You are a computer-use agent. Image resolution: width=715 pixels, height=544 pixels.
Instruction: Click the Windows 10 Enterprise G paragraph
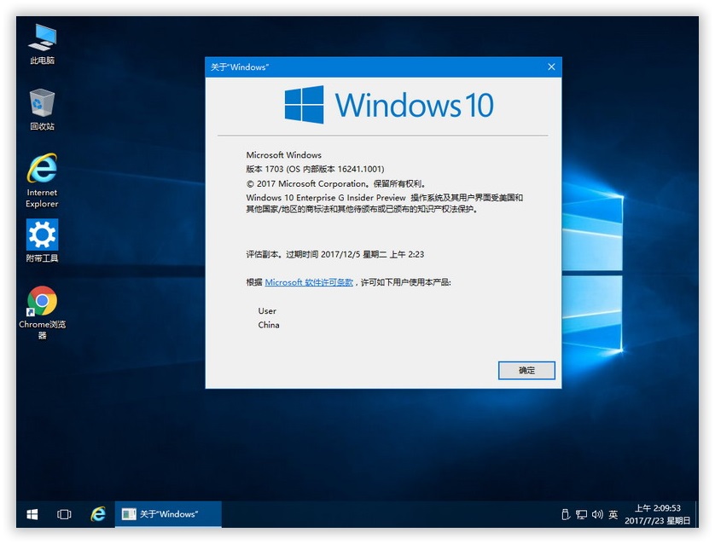[385, 203]
